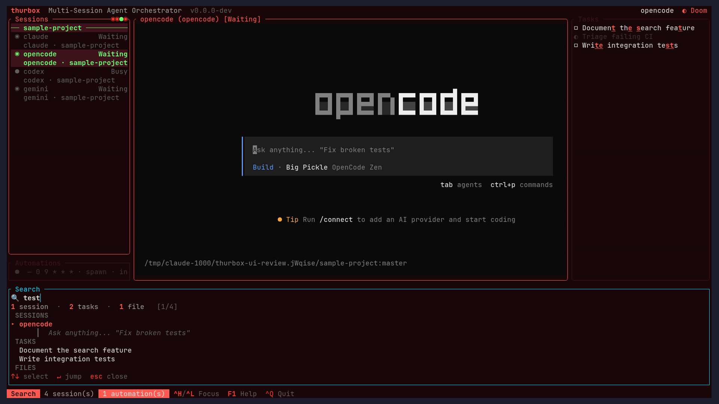The height and width of the screenshot is (404, 719).
Task: Click the 2 tasks result count
Action: (x=84, y=307)
